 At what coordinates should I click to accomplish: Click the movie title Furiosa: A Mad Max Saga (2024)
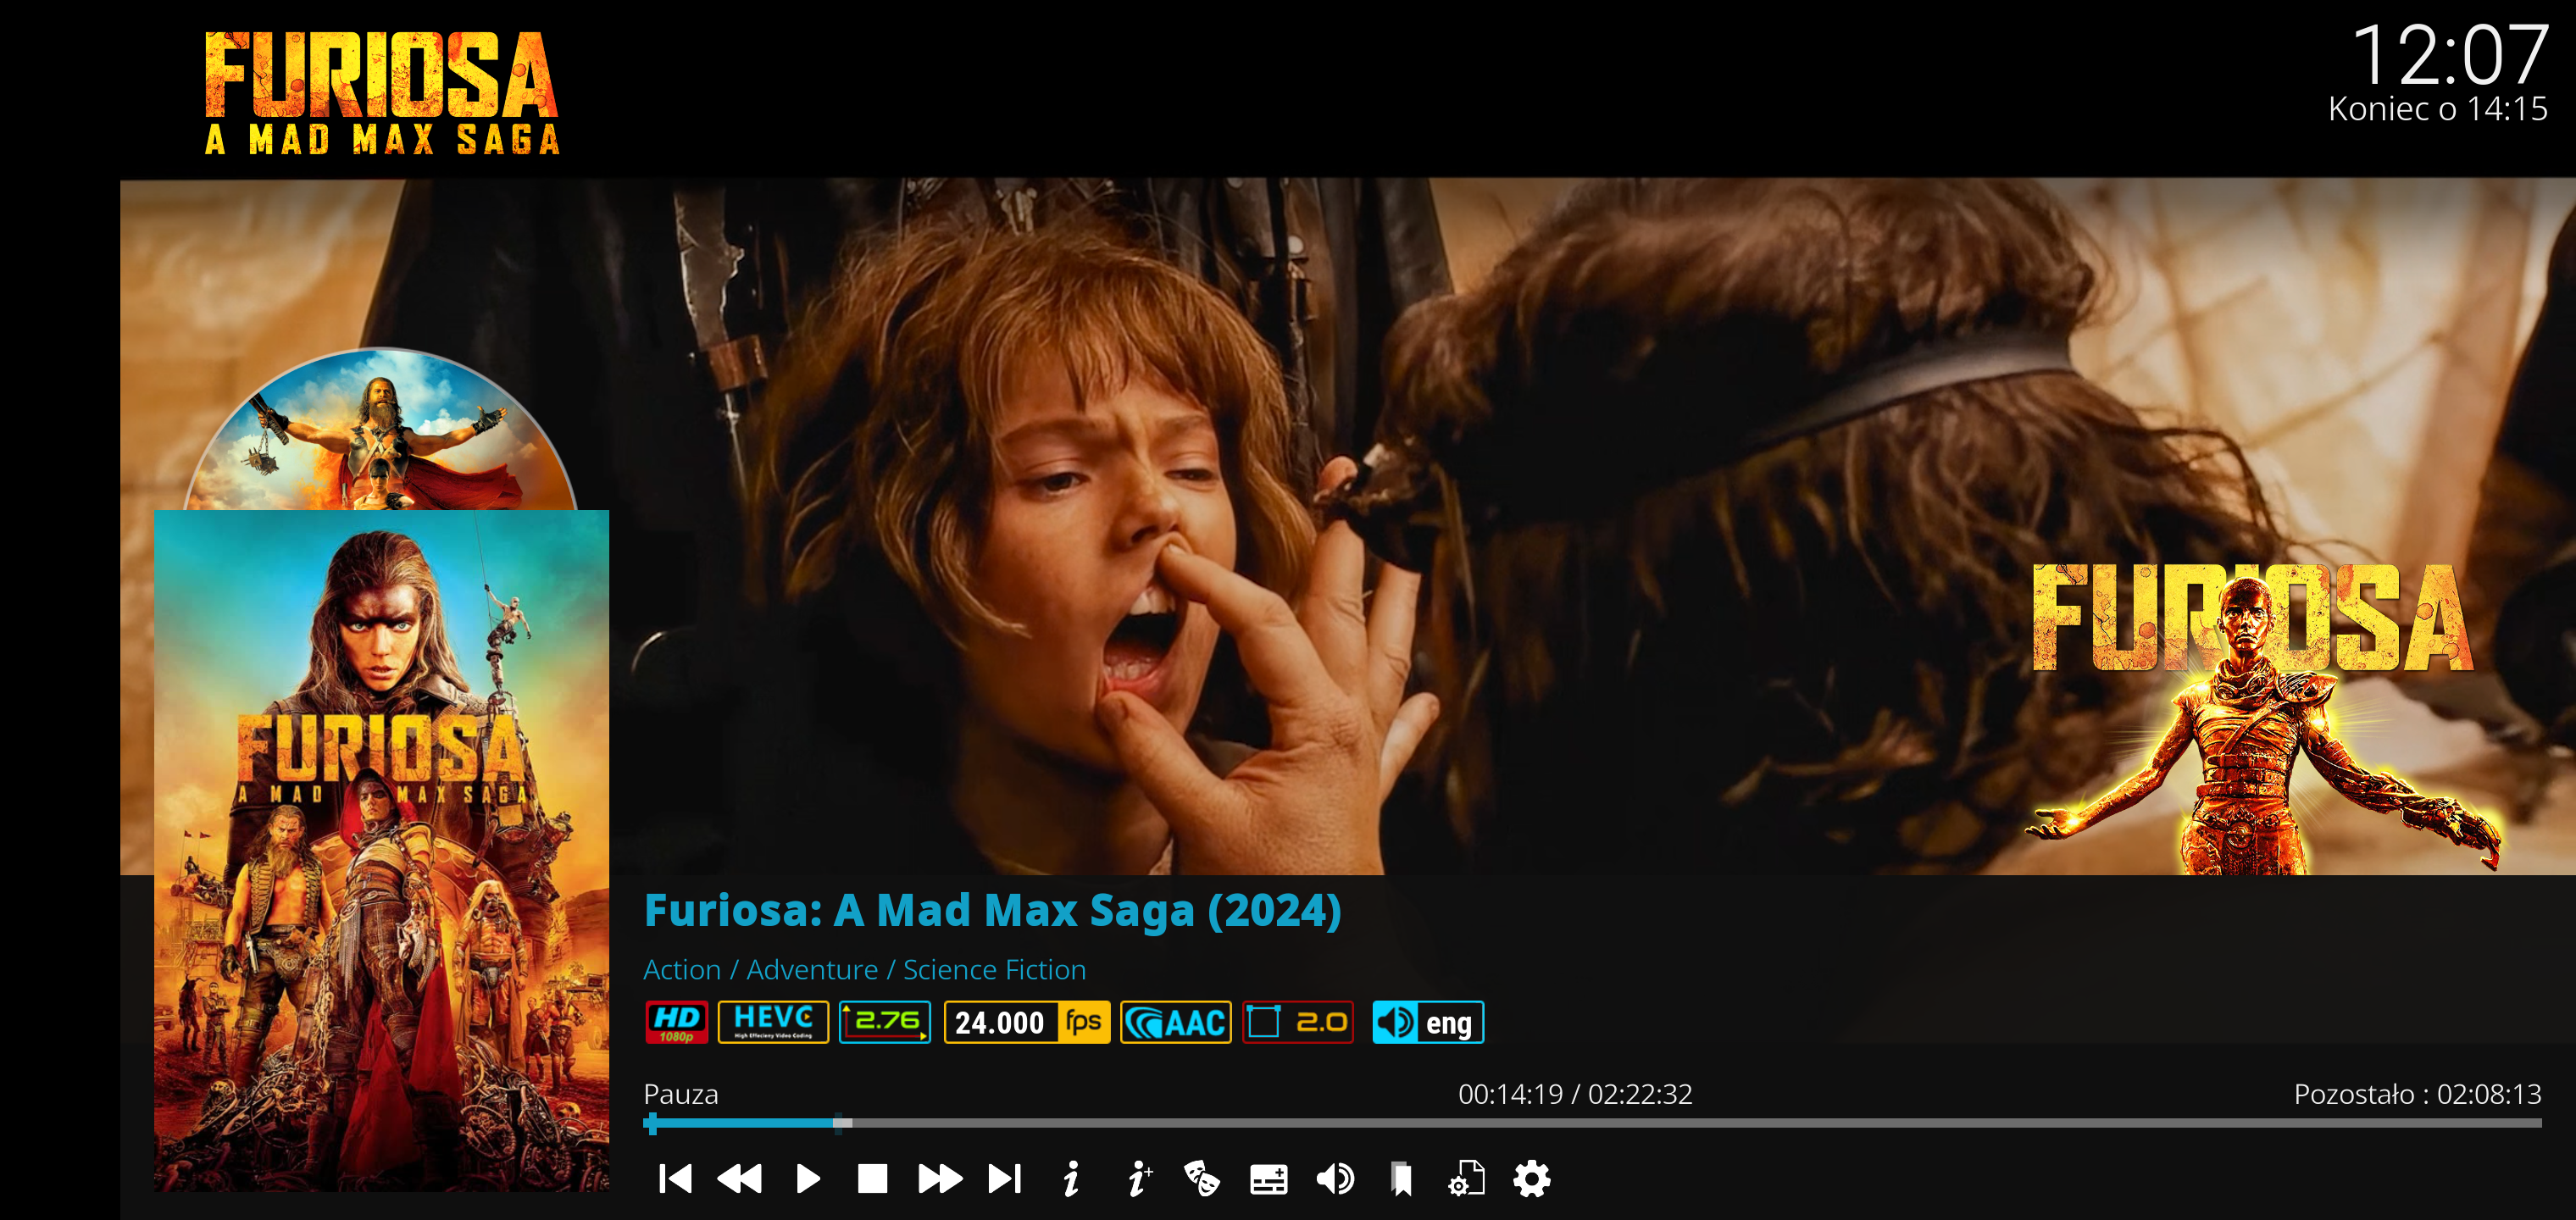(993, 910)
